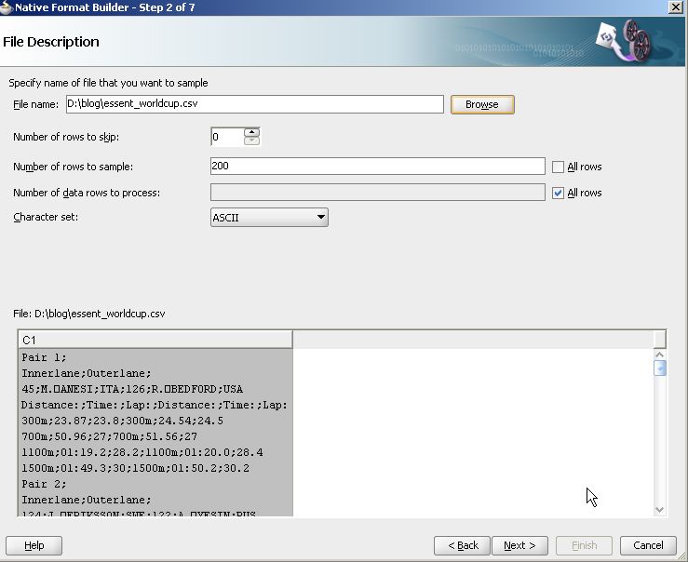
Task: Click the preview vertical scrollbar thumb
Action: (x=660, y=368)
